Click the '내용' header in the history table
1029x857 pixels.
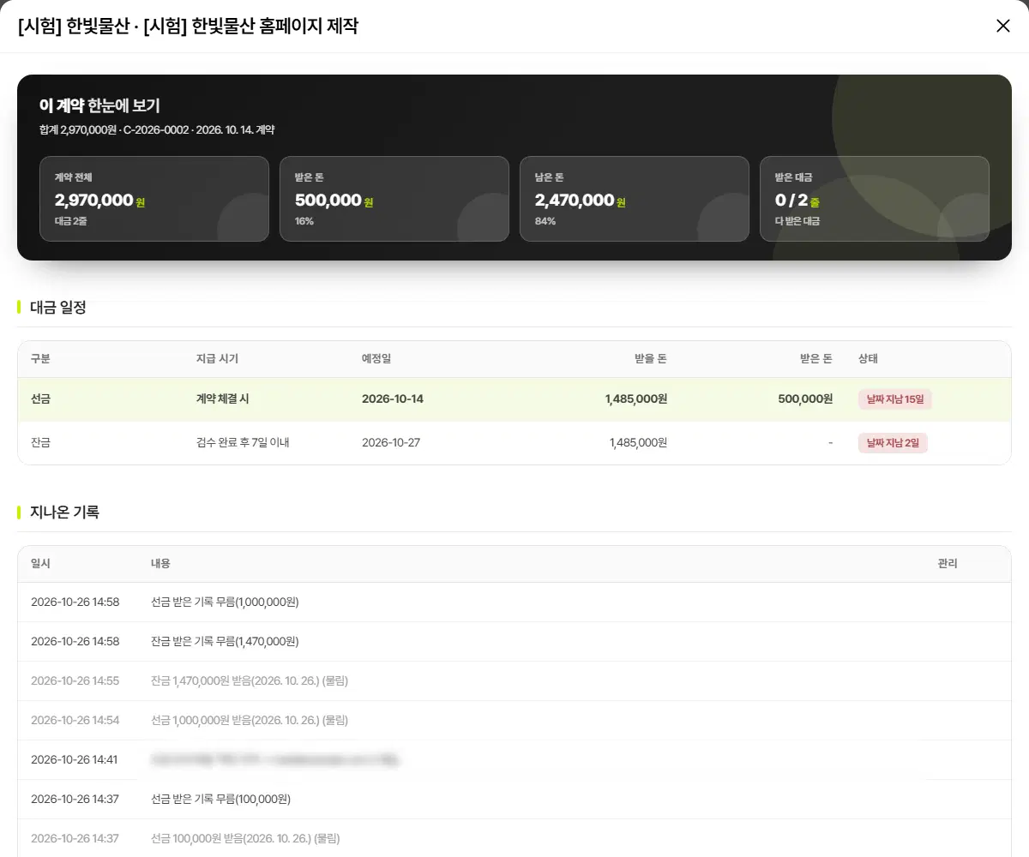pos(160,564)
